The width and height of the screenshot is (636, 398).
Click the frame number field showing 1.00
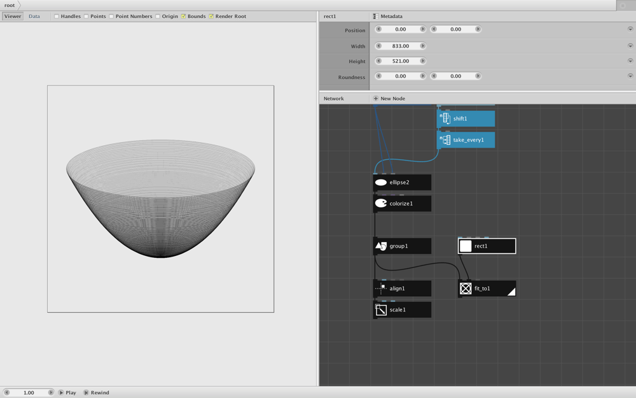[29, 393]
